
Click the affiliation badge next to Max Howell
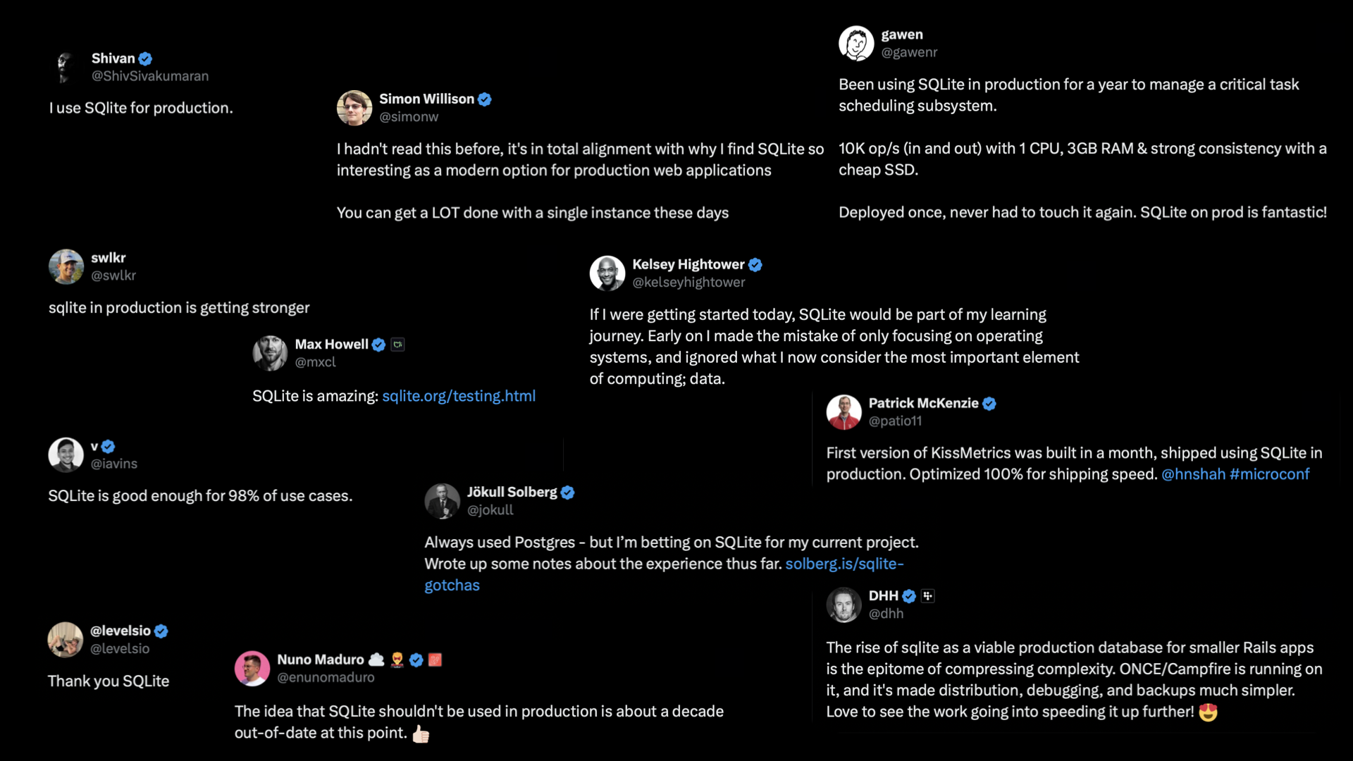[398, 345]
